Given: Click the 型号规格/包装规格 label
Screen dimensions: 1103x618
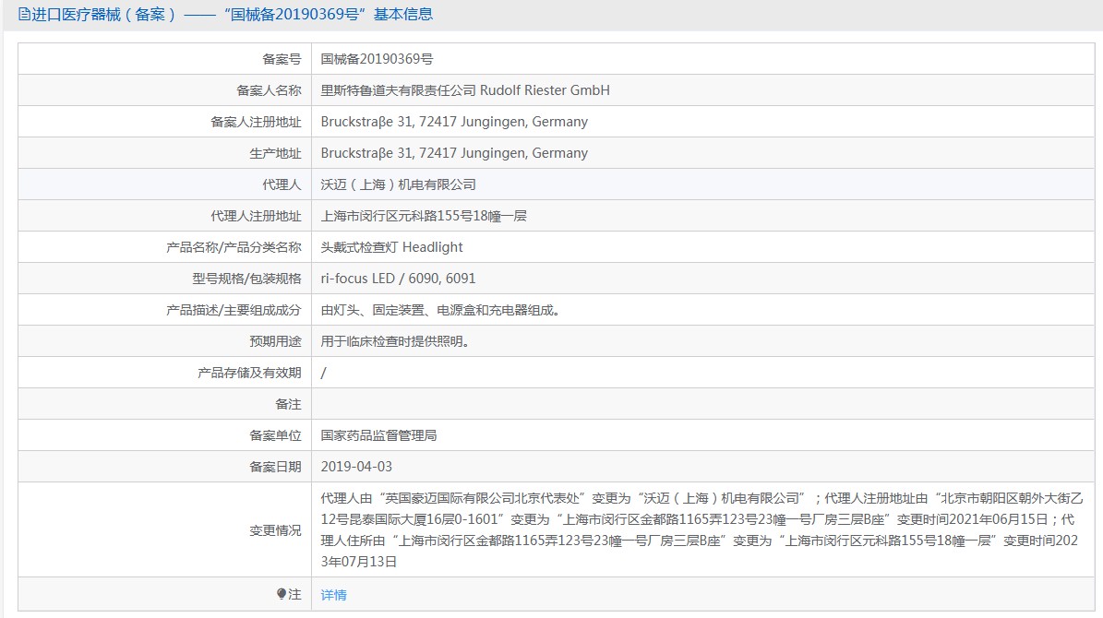Looking at the screenshot, I should 246,279.
